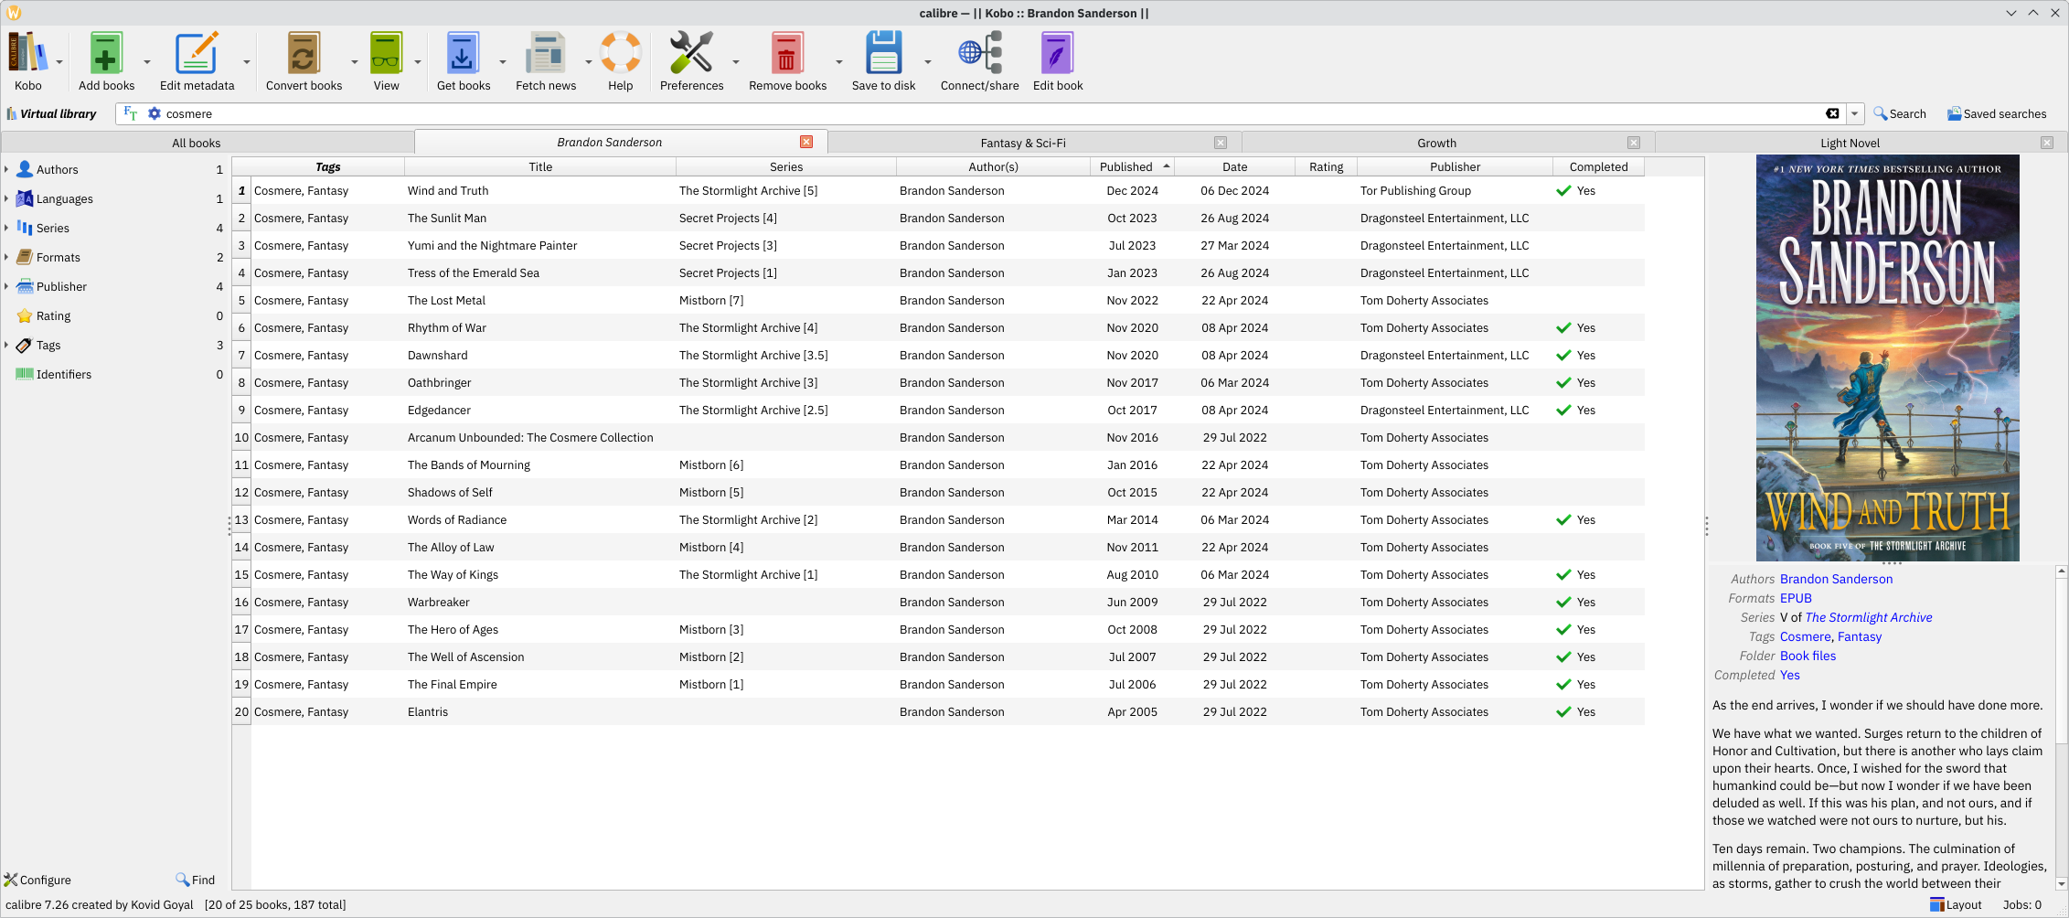Switch to All books tab
Screen dimensions: 2069x918
tap(197, 143)
